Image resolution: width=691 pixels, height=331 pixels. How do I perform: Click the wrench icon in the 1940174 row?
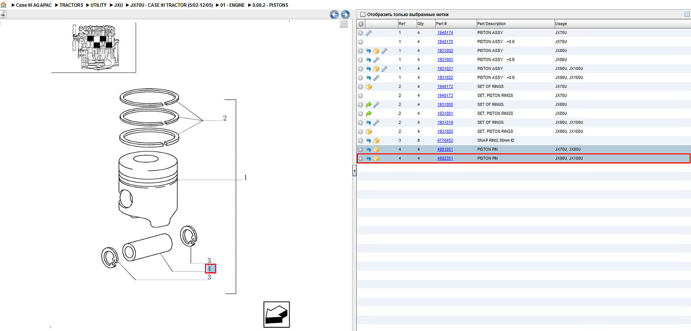pyautogui.click(x=369, y=33)
